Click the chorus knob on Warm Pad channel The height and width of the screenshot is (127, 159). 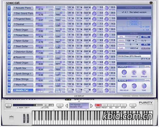[x=94, y=85]
